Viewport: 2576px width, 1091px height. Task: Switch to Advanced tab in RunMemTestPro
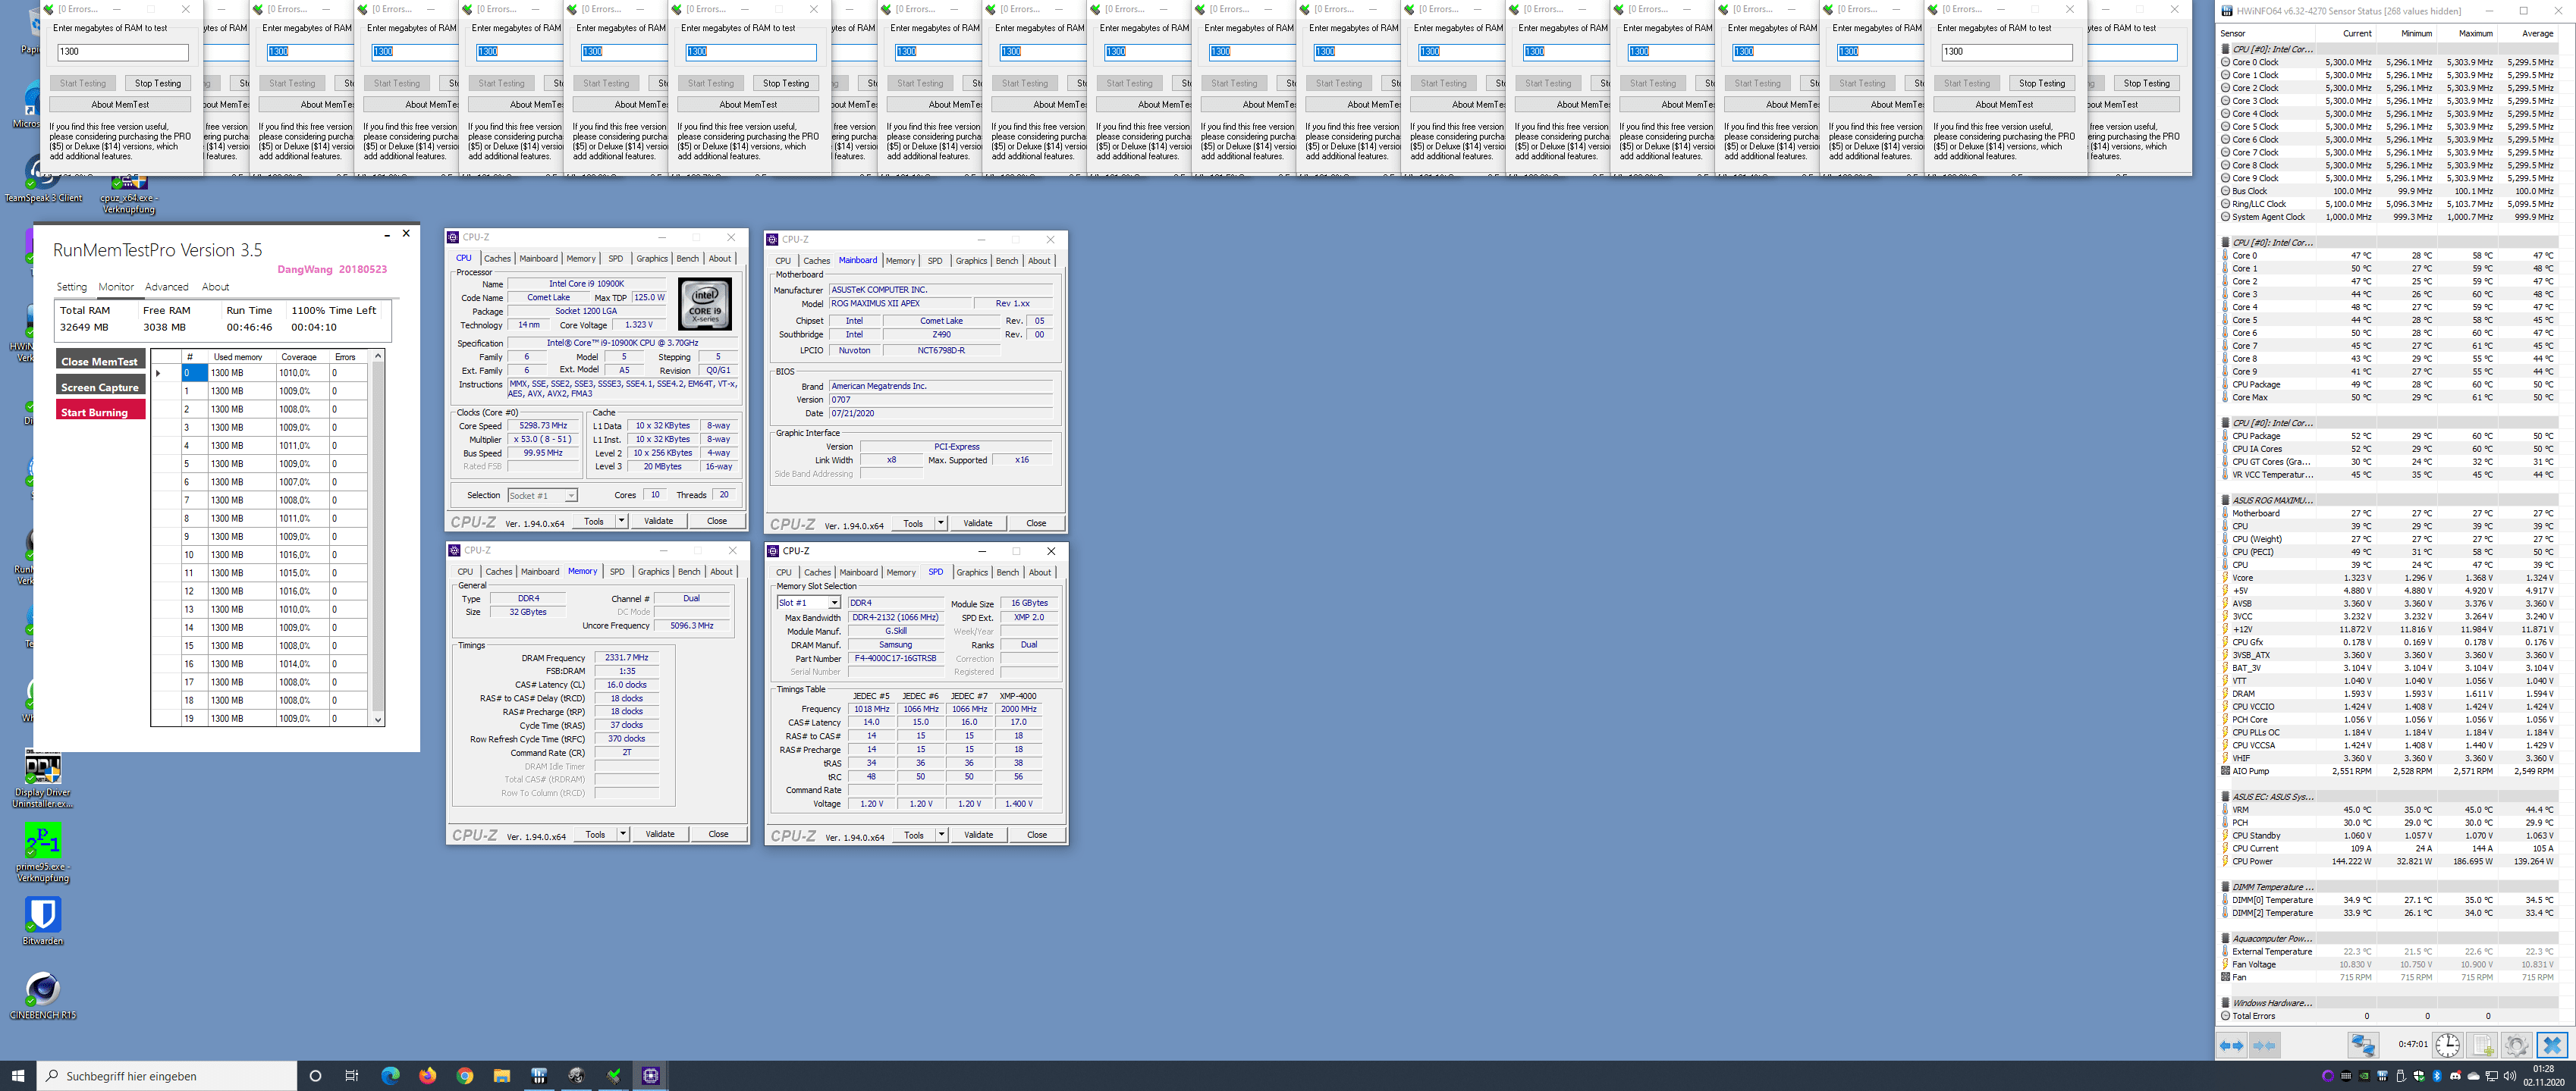pos(166,287)
